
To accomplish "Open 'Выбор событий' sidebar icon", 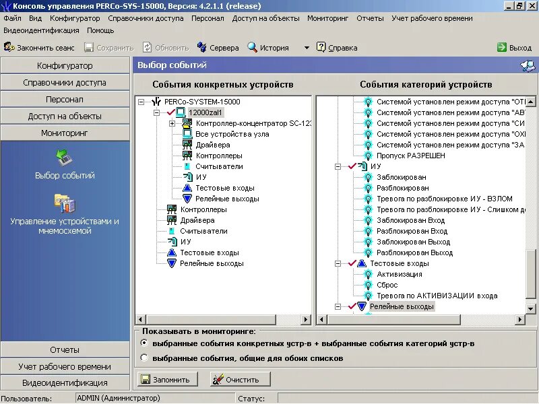I will coord(65,158).
